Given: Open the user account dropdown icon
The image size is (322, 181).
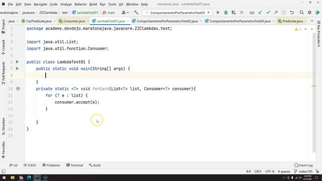Looking at the screenshot, I should point(125,13).
